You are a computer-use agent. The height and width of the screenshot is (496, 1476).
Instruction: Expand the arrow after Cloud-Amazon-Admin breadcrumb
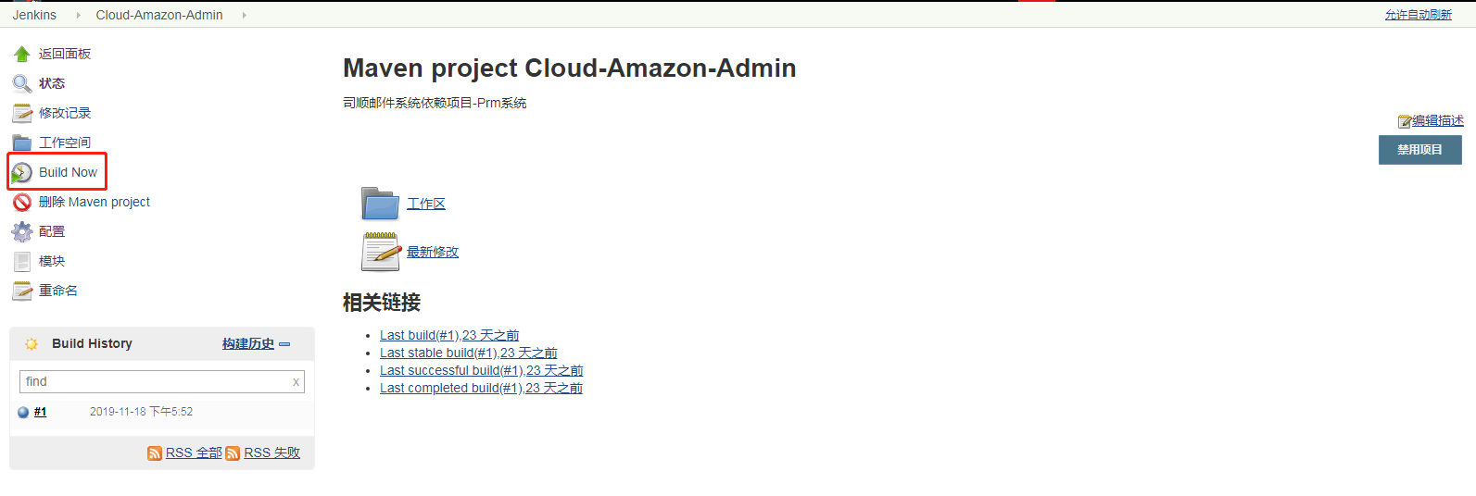coord(245,15)
